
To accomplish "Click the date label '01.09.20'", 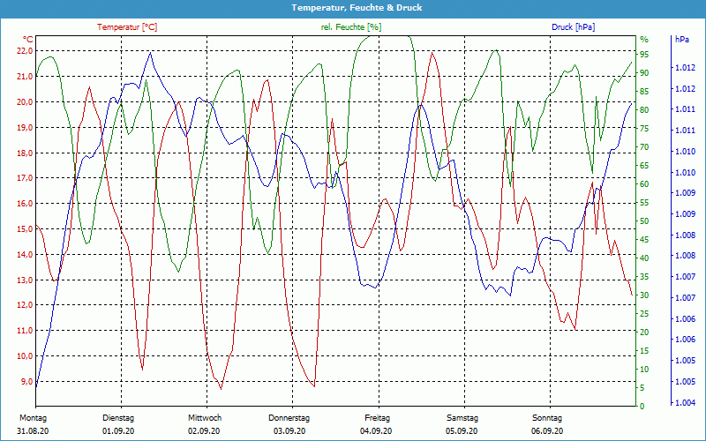I will pos(118,431).
